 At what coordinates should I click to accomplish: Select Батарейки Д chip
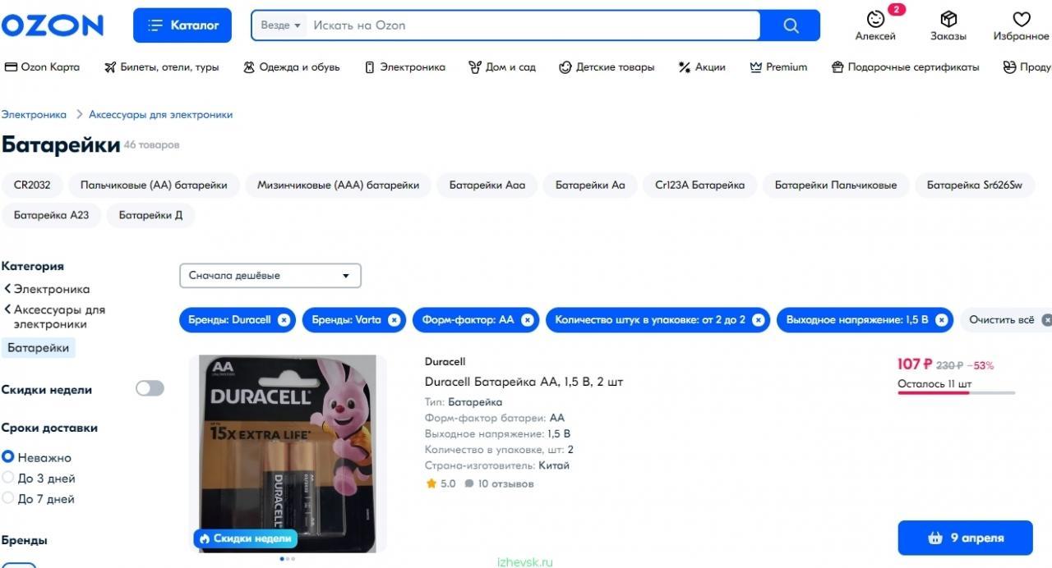(x=151, y=216)
